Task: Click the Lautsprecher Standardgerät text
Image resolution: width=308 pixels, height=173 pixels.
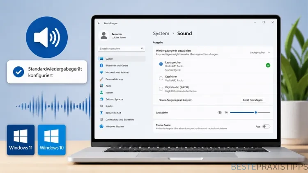Action: [173, 70]
